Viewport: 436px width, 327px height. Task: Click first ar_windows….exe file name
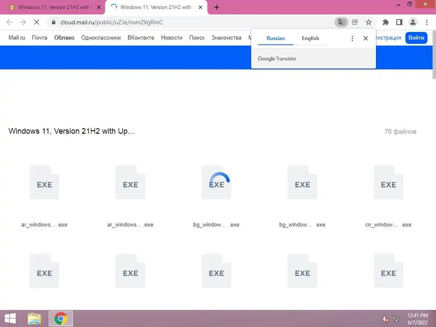coord(44,225)
